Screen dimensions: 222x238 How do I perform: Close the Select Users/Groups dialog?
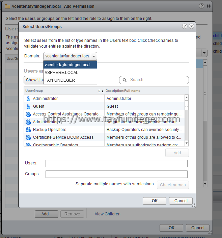[x=191, y=26]
